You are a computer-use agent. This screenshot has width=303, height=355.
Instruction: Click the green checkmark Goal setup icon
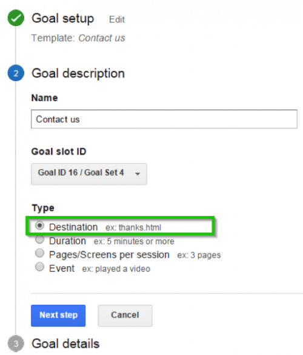pos(16,18)
